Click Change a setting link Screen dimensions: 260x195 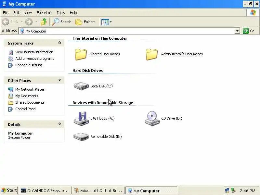(29, 65)
